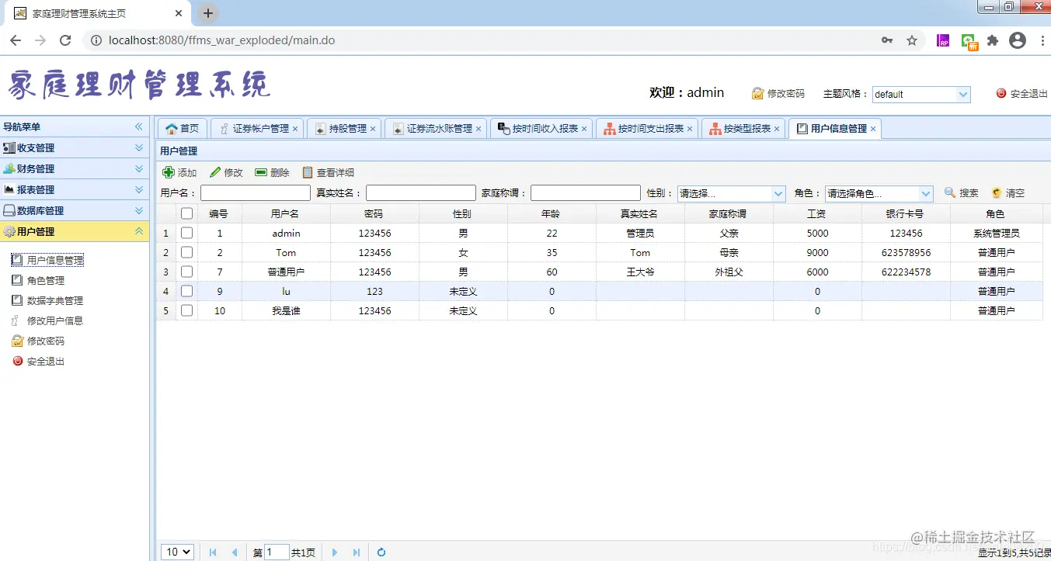Check the admin row checkbox
1051x561 pixels.
click(x=186, y=233)
